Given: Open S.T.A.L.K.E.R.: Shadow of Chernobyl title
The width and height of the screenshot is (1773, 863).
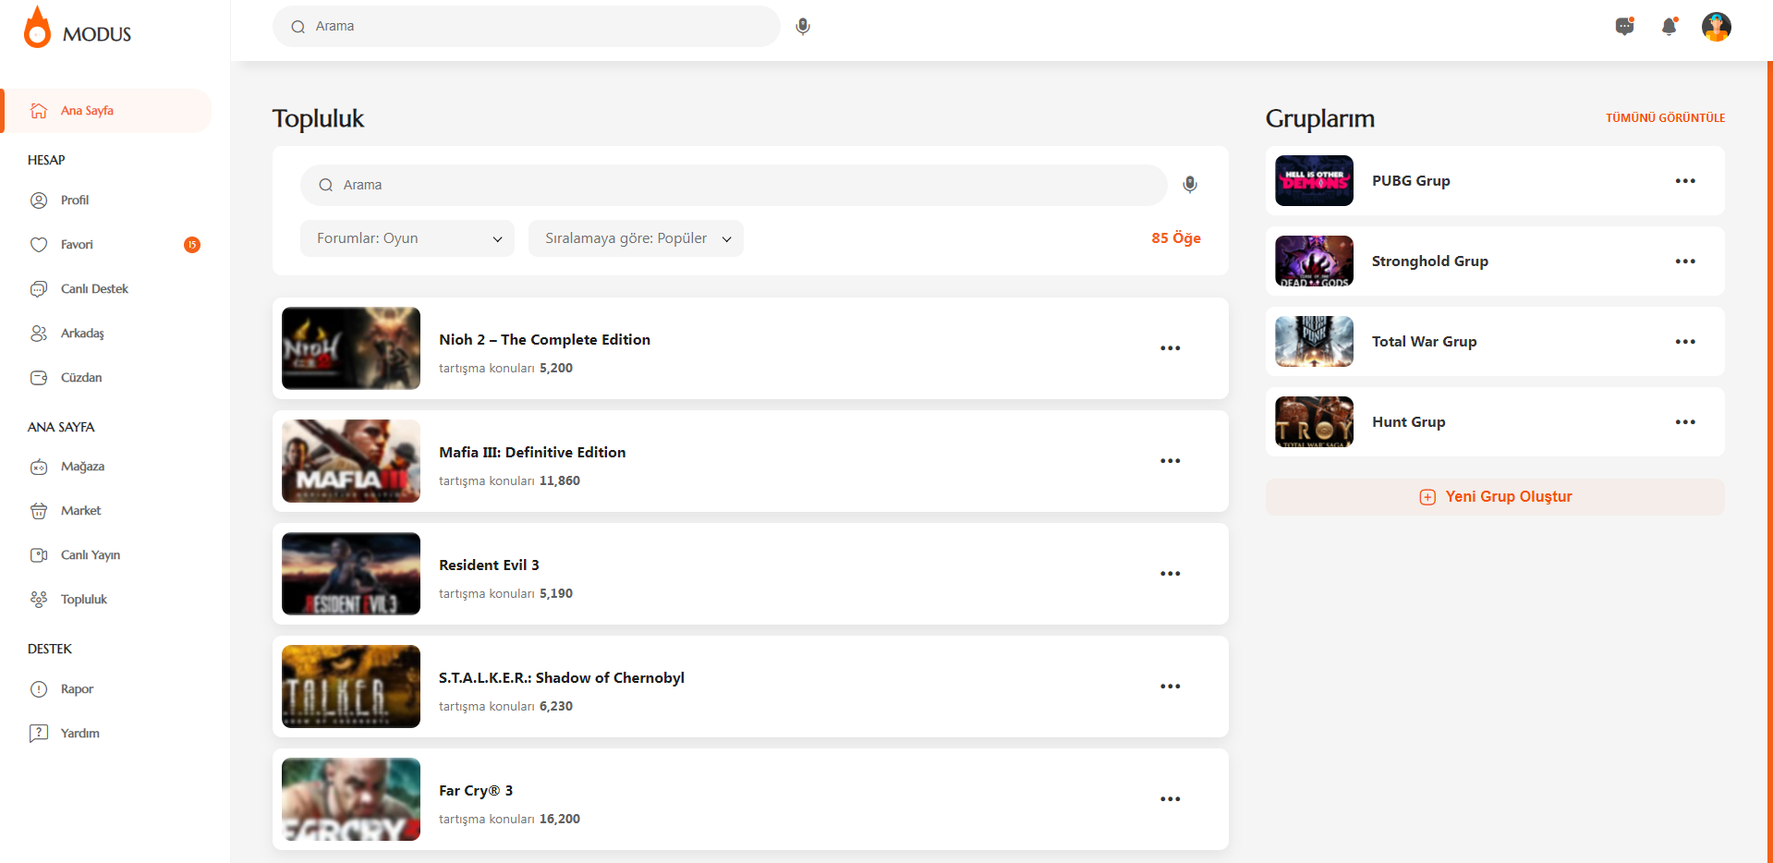Looking at the screenshot, I should tap(562, 678).
